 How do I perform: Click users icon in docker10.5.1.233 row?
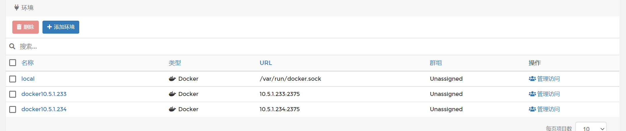point(532,94)
